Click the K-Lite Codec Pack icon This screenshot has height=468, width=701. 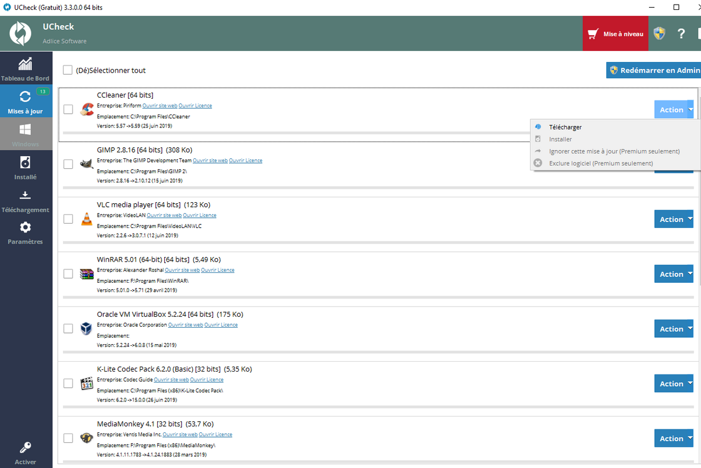click(x=86, y=383)
